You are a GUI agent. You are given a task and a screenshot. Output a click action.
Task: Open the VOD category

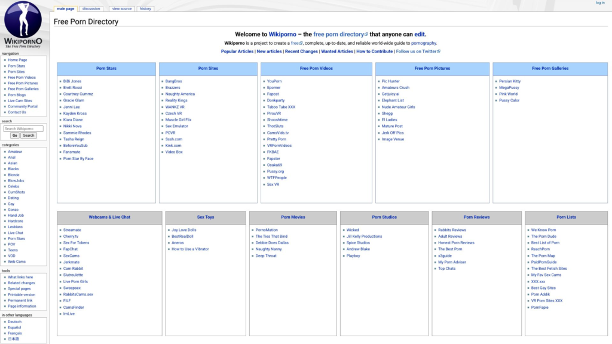[x=12, y=256]
